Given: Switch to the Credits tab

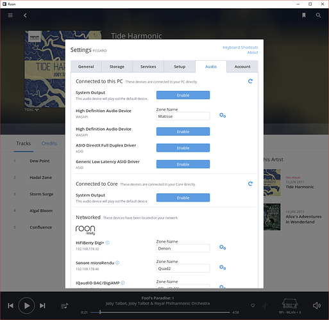Looking at the screenshot, I should click(x=49, y=143).
